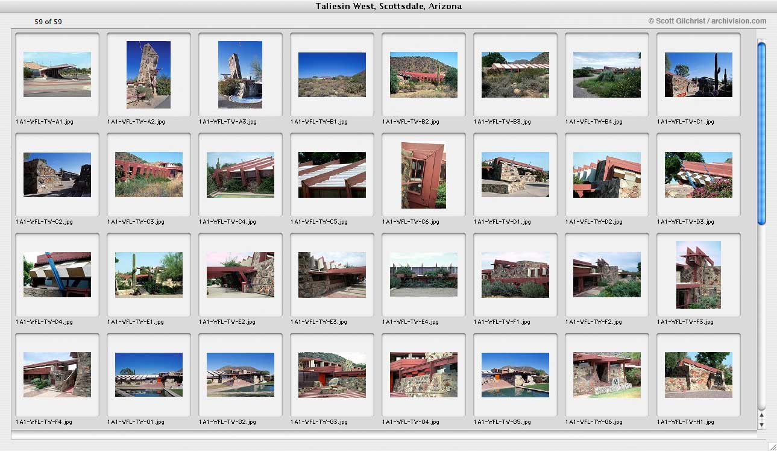Click the '59 of 59' item count
777x451 pixels.
tap(48, 22)
